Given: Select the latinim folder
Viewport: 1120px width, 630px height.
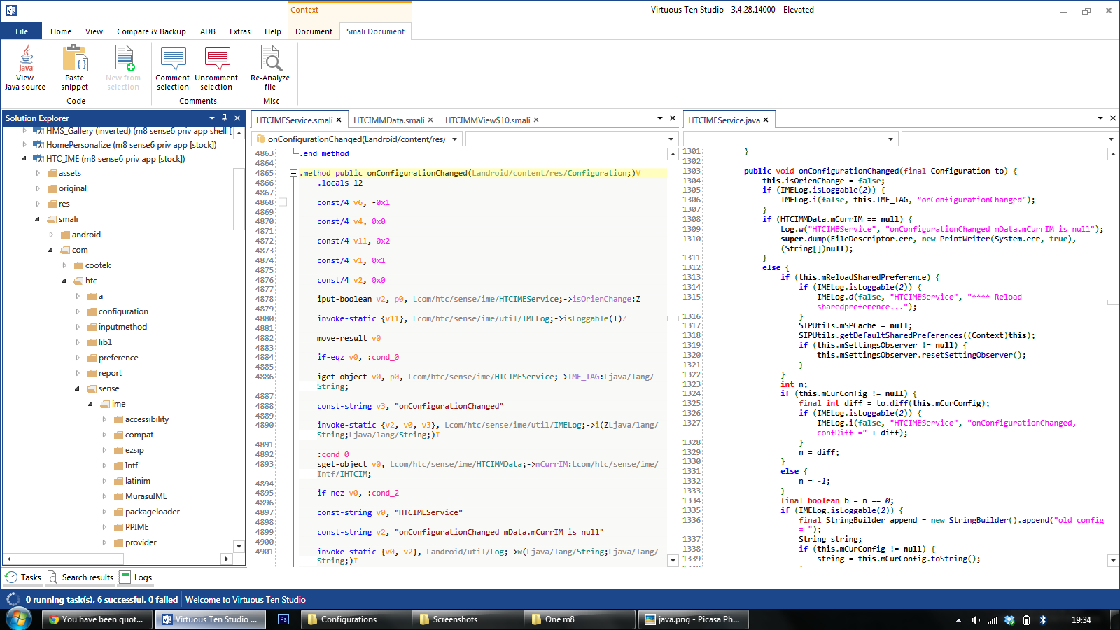Looking at the screenshot, I should (138, 481).
